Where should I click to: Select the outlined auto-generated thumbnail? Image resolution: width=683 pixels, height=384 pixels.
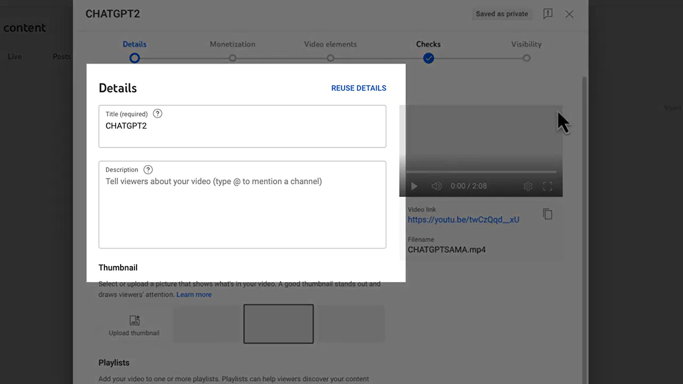(x=279, y=324)
